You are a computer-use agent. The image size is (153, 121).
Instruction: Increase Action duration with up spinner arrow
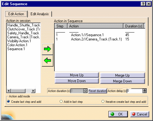click(86, 90)
